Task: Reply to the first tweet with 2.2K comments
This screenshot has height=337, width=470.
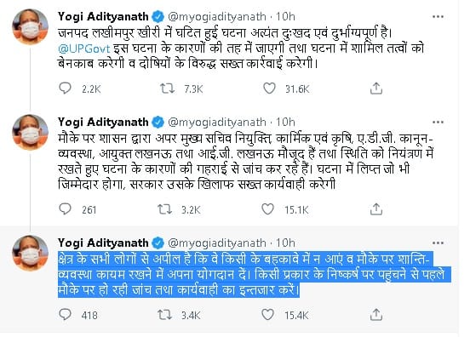Action: pyautogui.click(x=65, y=89)
